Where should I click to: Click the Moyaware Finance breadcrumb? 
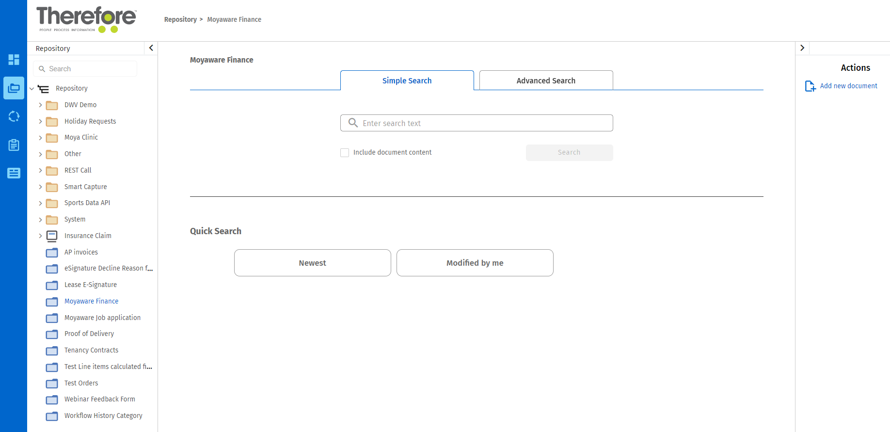click(234, 19)
